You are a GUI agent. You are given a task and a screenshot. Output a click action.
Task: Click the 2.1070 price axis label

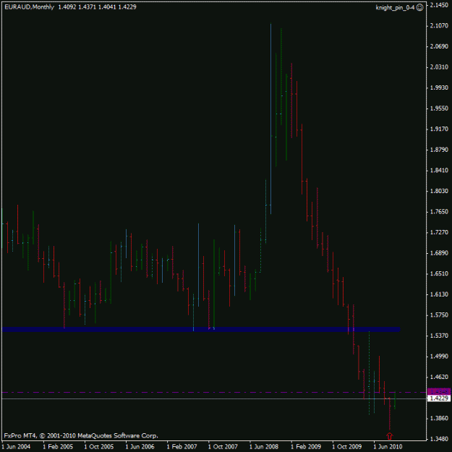pyautogui.click(x=439, y=25)
